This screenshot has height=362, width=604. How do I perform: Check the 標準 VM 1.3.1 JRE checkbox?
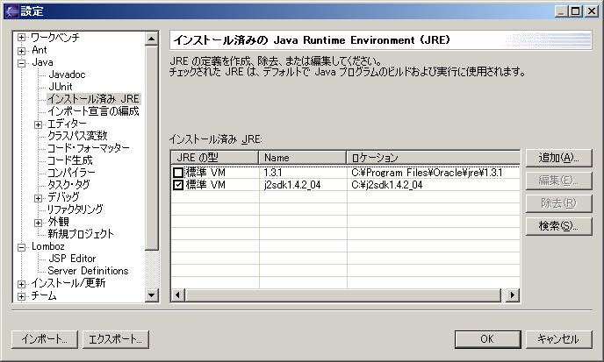pos(178,173)
